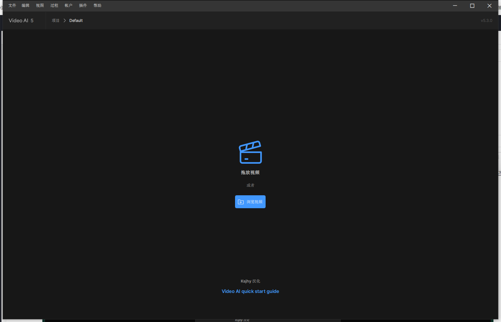
Task: Open the 帮助 menu
Action: tap(97, 5)
